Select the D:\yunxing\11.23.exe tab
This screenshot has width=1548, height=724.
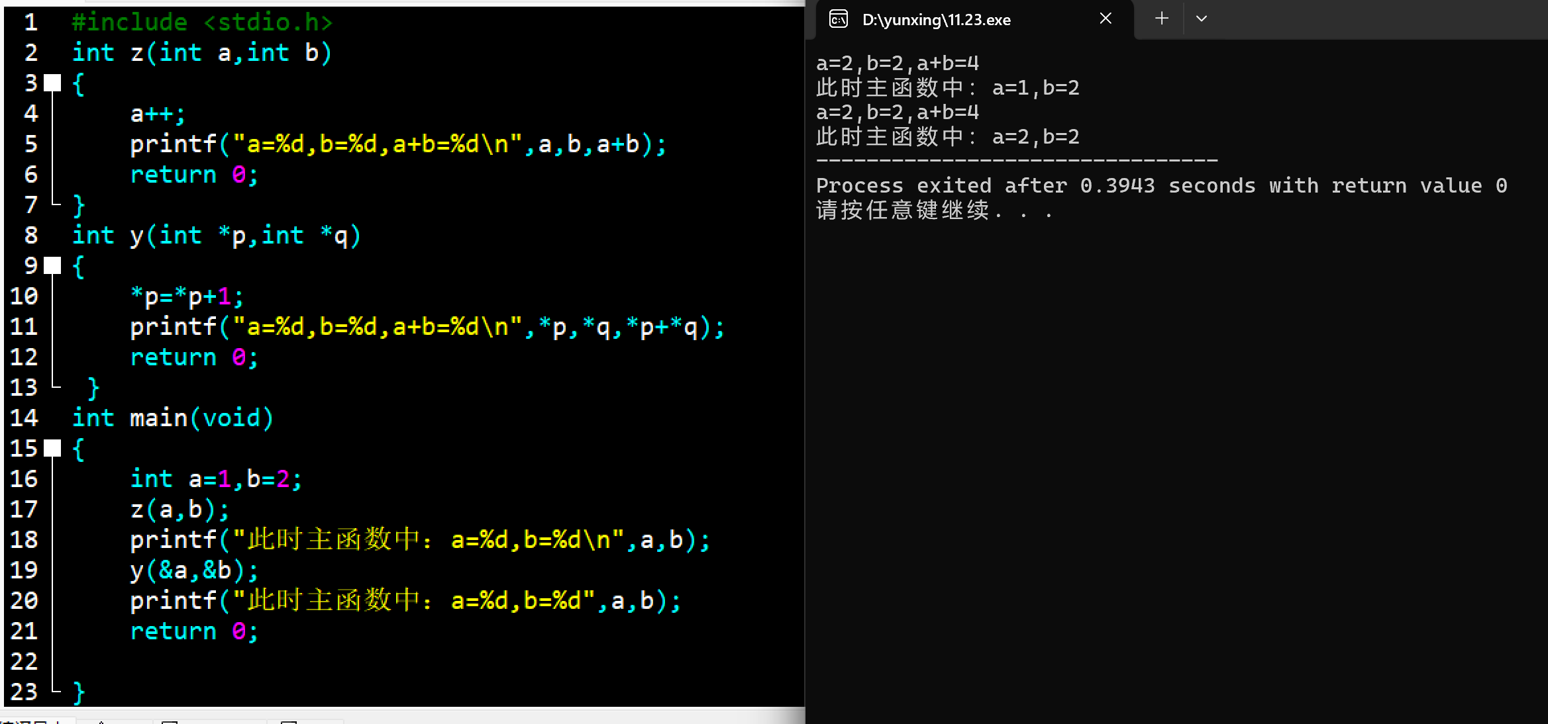937,20
